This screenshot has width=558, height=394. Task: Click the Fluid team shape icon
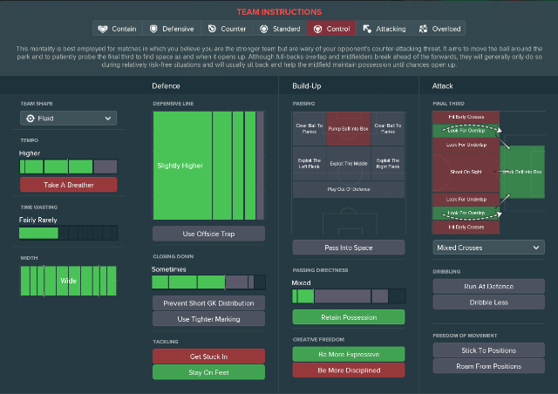tap(31, 119)
